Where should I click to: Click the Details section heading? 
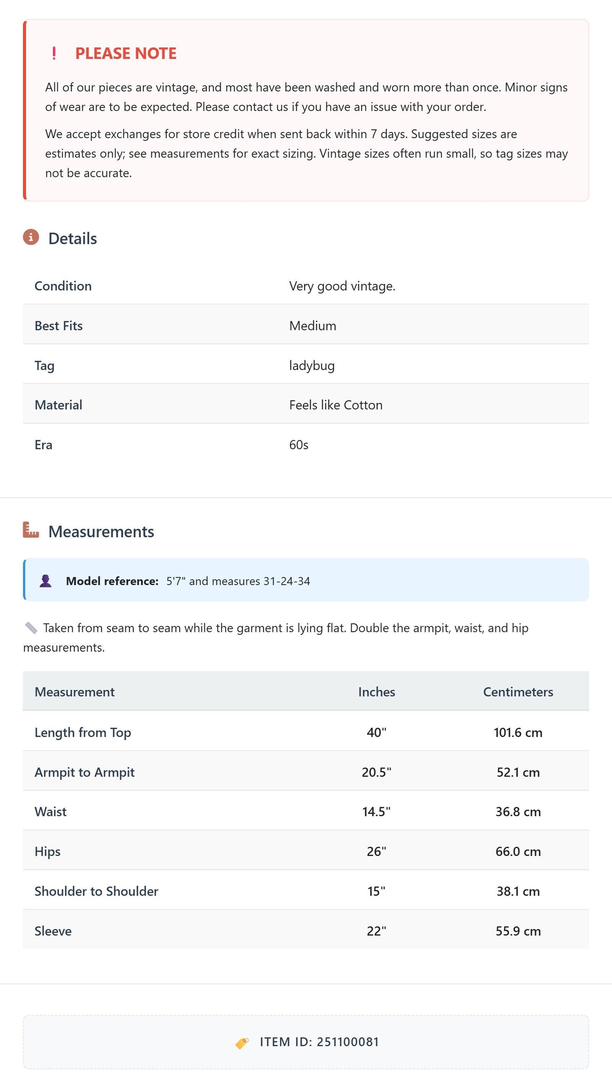(72, 239)
